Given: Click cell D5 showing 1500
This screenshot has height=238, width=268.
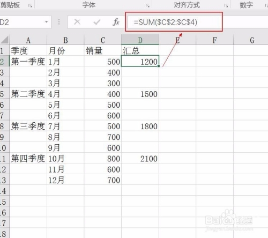Looking at the screenshot, I should click(140, 94).
